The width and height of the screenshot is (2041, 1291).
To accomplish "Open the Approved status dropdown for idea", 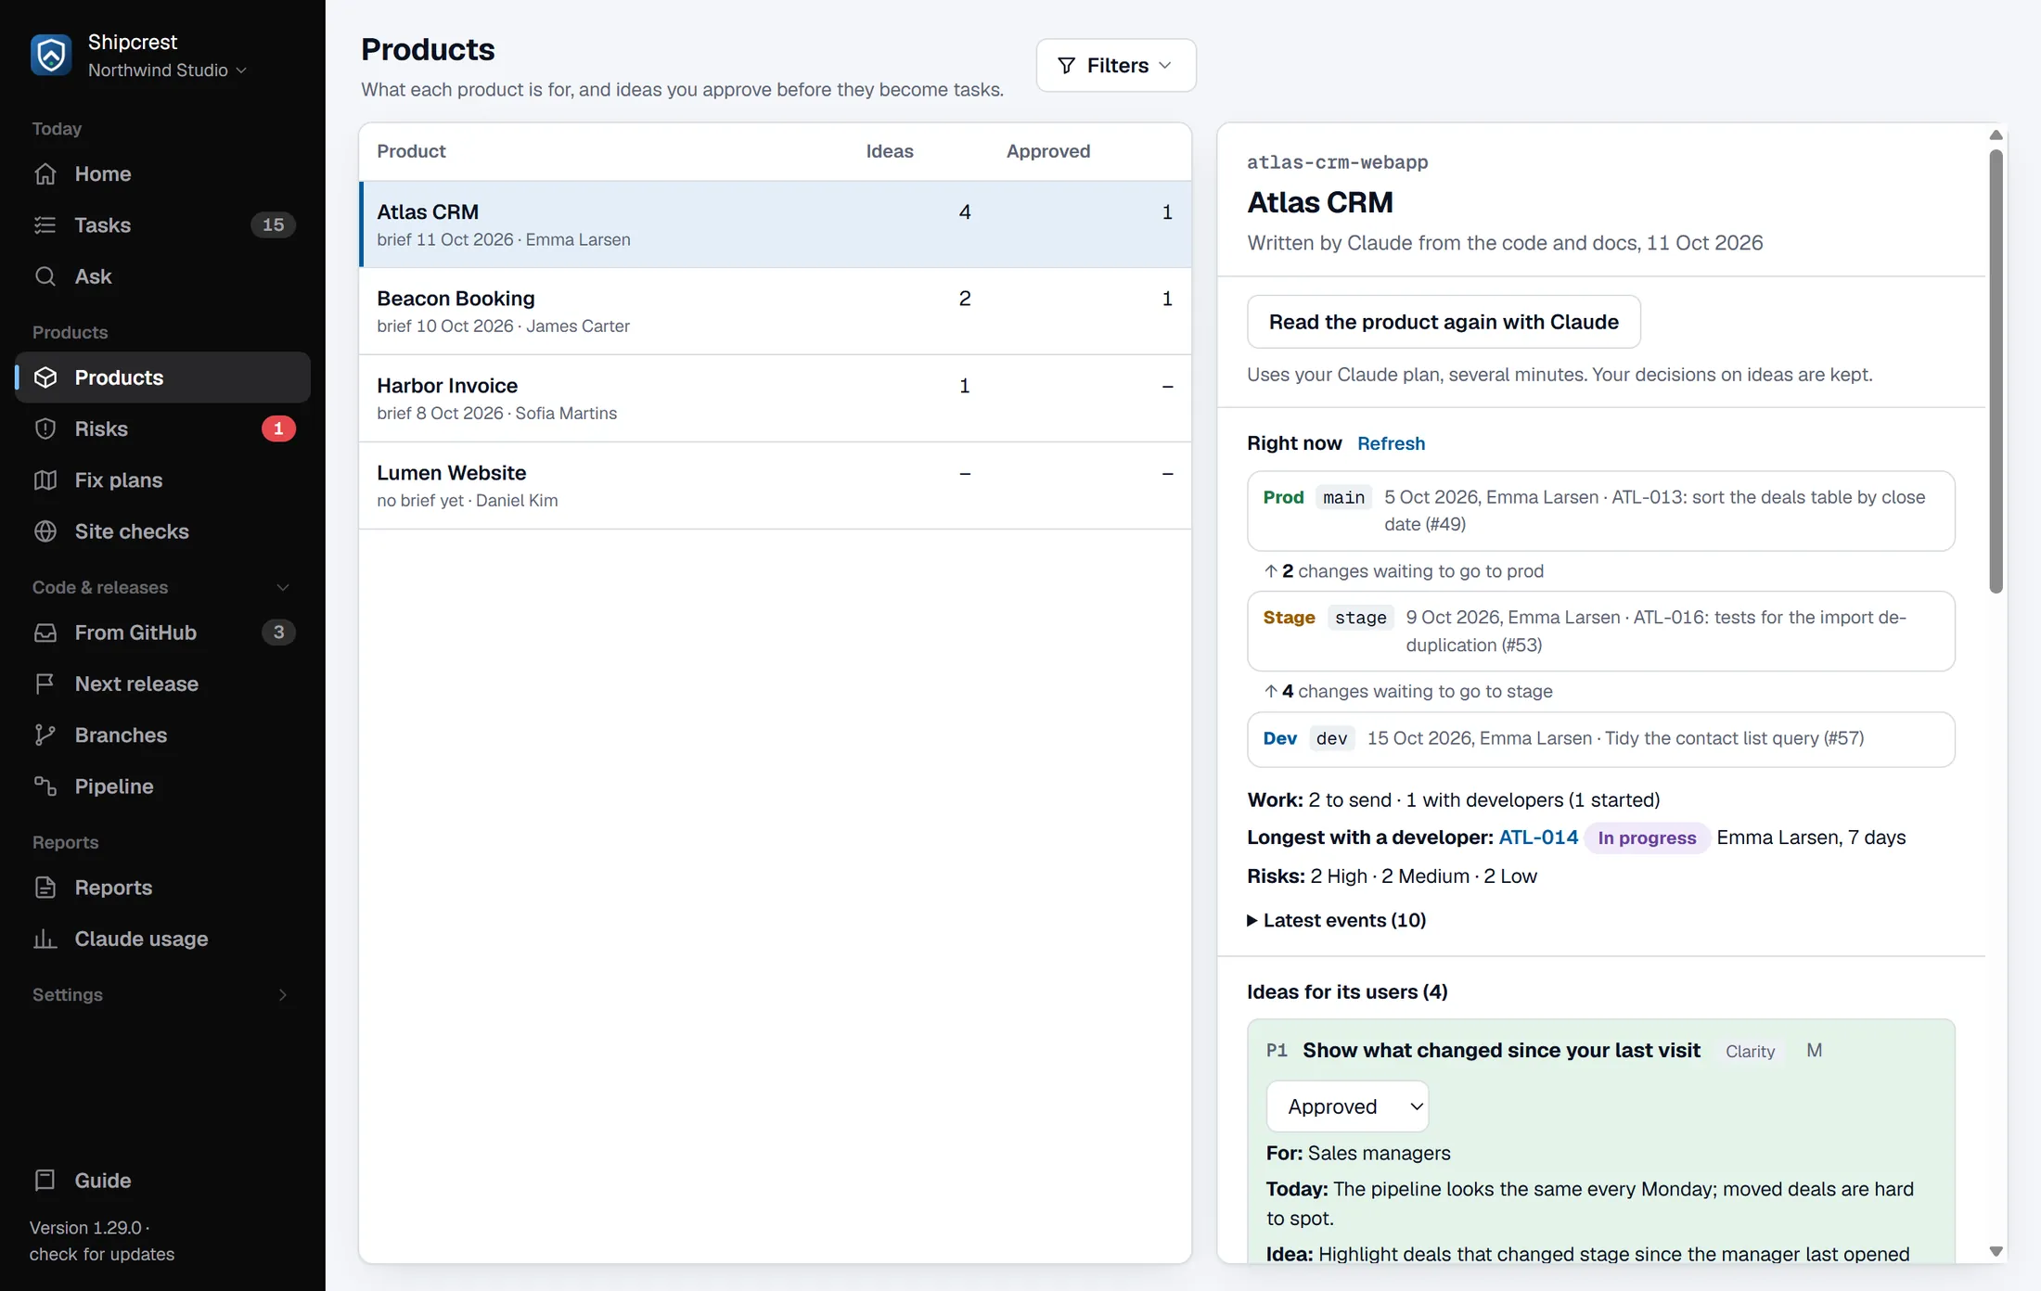I will tap(1347, 1106).
